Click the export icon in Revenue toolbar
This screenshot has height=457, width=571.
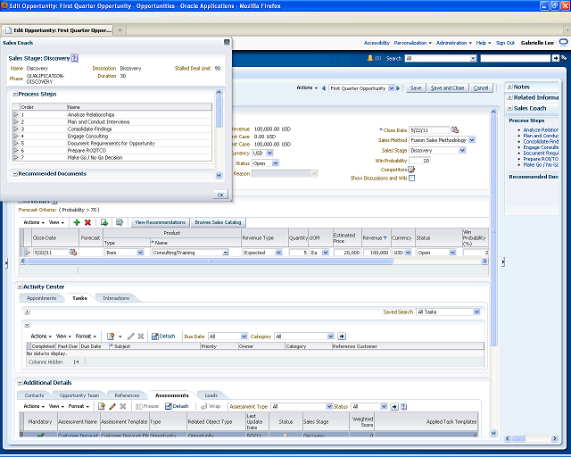pyautogui.click(x=103, y=222)
